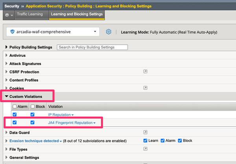The height and width of the screenshot is (164, 236).
Task: Click the Search in Policy Building Settings field
Action: pos(92,47)
